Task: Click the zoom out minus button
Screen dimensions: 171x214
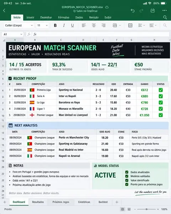Action: (135, 209)
